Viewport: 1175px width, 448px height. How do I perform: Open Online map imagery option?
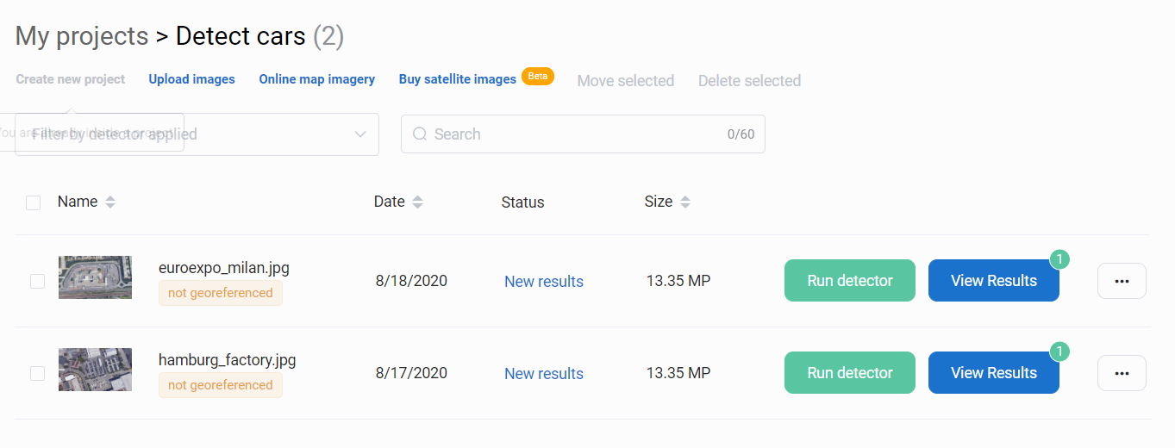[316, 79]
